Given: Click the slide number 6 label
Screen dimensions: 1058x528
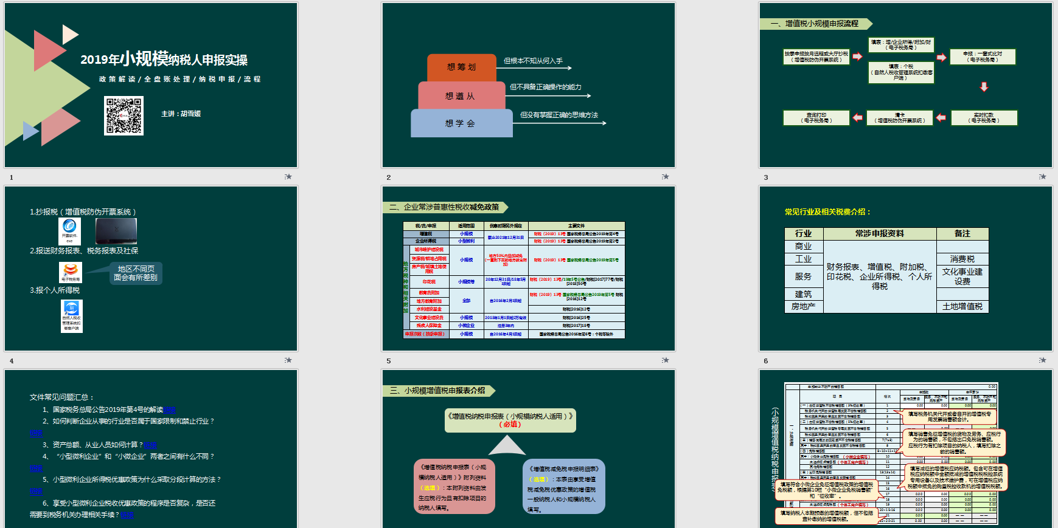Looking at the screenshot, I should (x=766, y=361).
